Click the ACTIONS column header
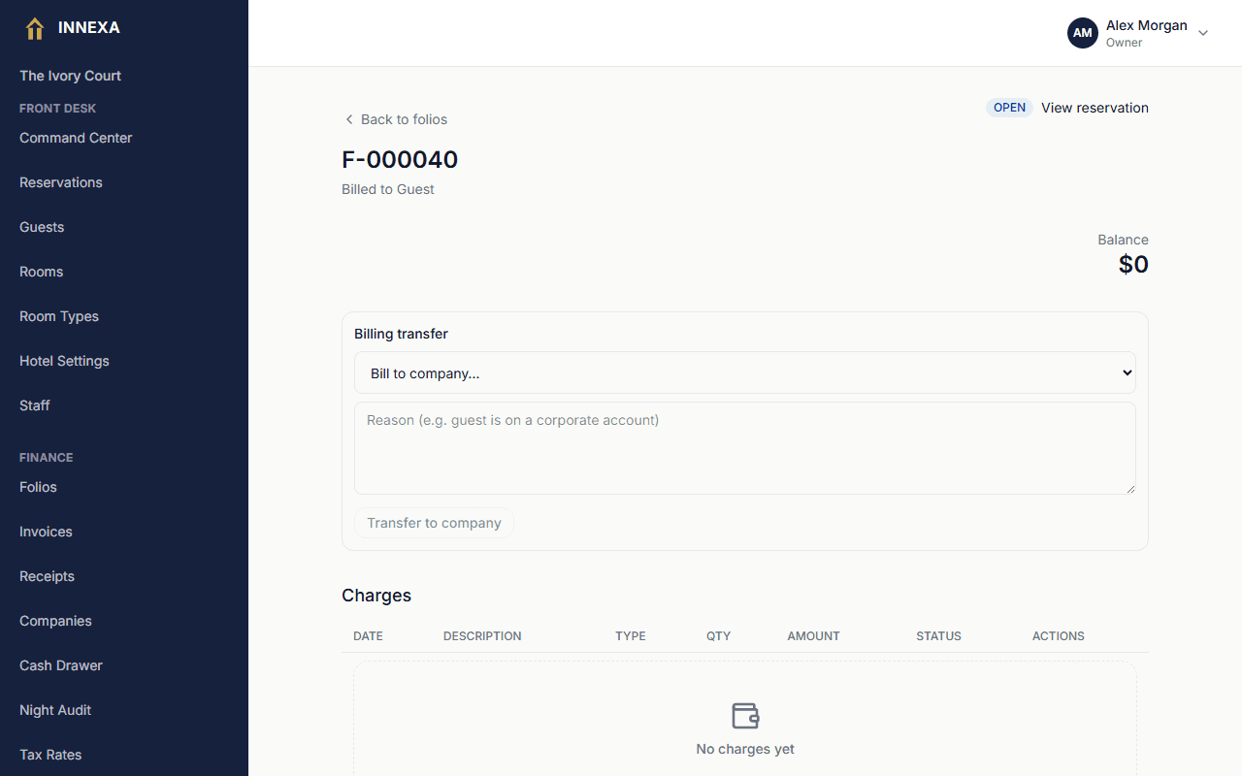Screen dimensions: 1242x776 click(x=1059, y=636)
